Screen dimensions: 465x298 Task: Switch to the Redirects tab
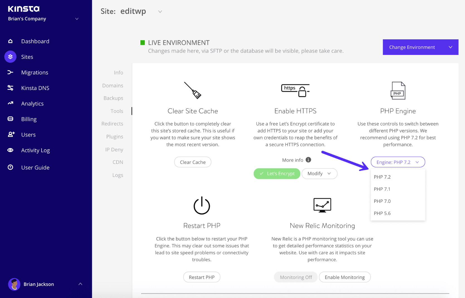112,123
